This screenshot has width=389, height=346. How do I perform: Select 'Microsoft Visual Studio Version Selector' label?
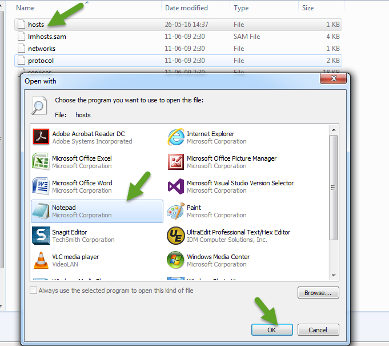240,183
